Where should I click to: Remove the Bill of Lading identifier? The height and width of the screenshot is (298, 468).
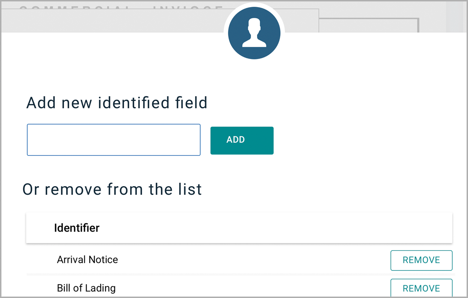[x=421, y=289]
